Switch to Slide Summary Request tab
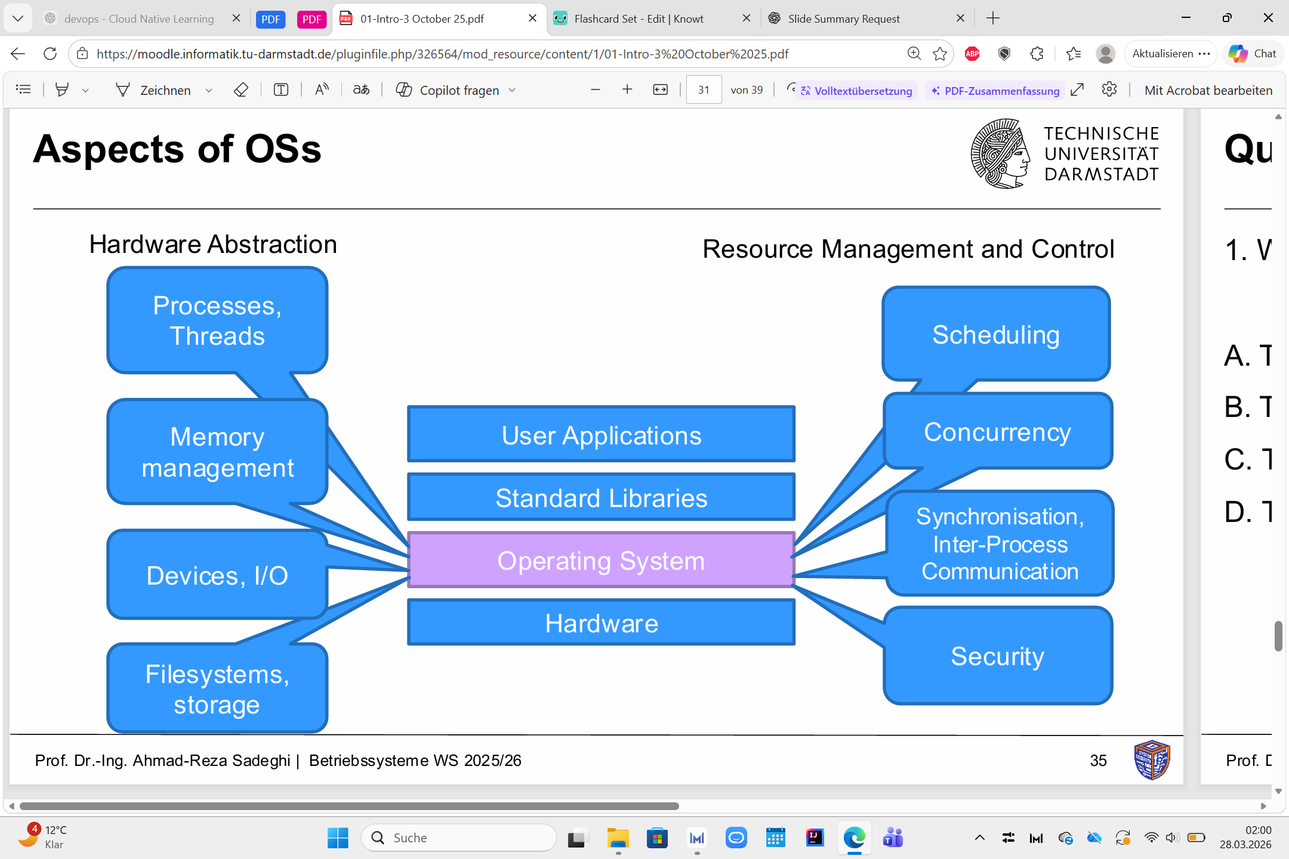This screenshot has height=859, width=1289. 843,18
